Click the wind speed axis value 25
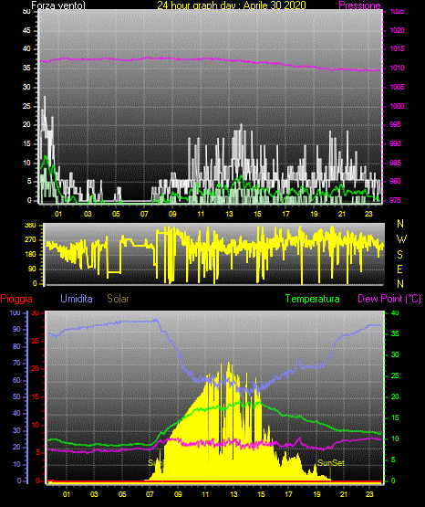425x507 pixels. coord(26,106)
